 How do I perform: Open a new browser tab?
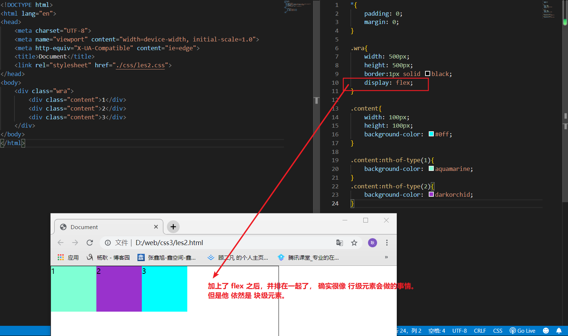(173, 227)
